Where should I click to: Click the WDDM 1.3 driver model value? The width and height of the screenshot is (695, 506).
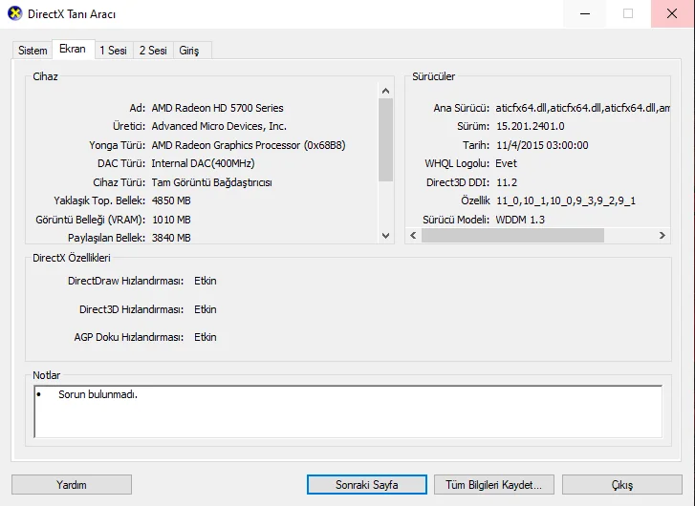[520, 220]
